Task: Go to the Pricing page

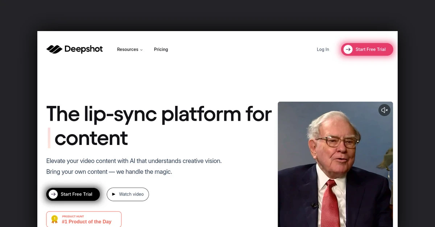Action: coord(161,50)
